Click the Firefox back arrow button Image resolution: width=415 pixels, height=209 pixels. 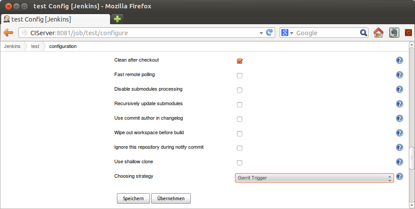point(8,33)
